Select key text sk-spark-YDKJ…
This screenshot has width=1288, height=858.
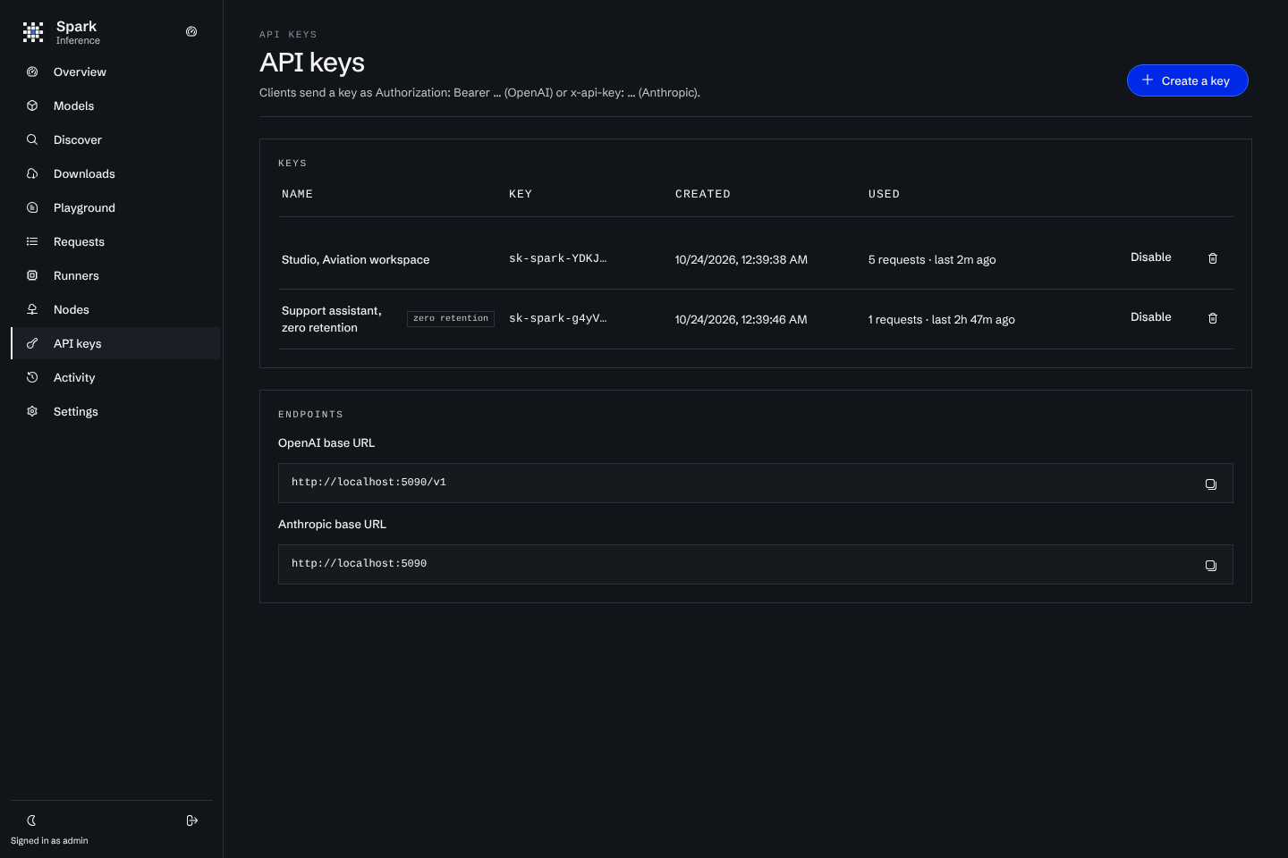pos(557,258)
